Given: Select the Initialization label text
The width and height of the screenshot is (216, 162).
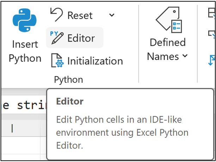Looking at the screenshot, I should (x=95, y=61).
